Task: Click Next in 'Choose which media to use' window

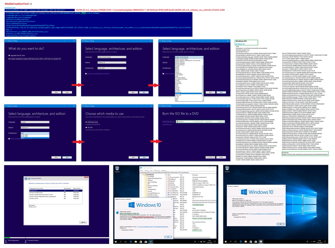Action: 144,158
